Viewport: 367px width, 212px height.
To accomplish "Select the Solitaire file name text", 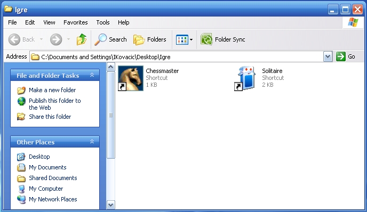I will tap(272, 71).
